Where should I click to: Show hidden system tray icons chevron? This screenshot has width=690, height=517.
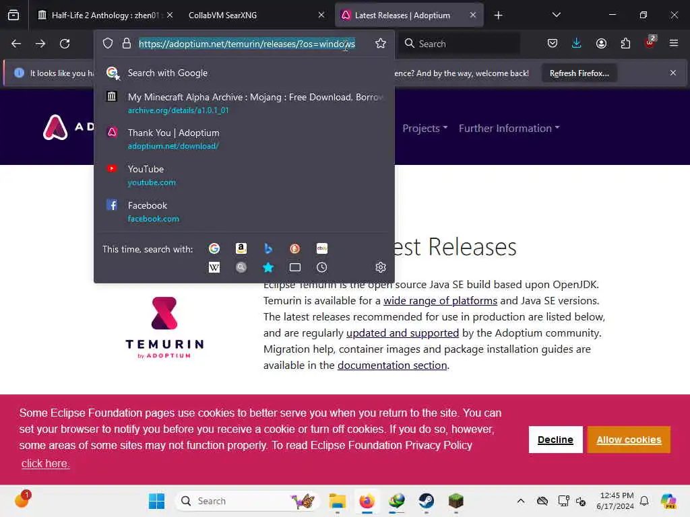coord(521,501)
